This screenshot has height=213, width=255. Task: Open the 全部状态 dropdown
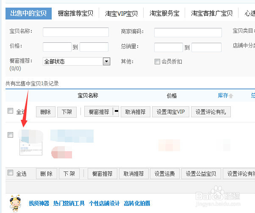pos(76,61)
